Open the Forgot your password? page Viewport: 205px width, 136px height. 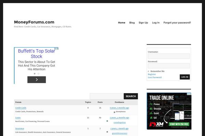coord(177,23)
